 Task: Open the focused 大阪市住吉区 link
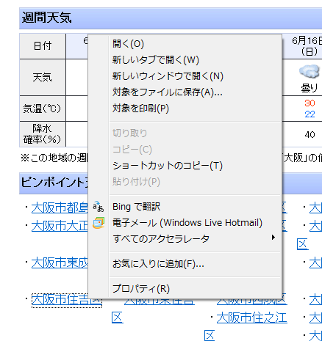(67, 300)
